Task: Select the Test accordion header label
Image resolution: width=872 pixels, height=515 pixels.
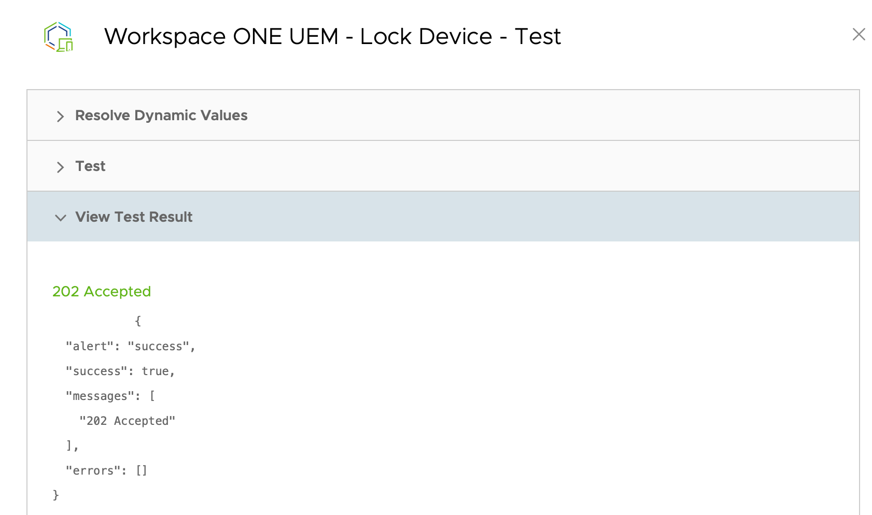Action: click(x=90, y=166)
